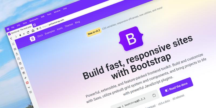Viewport: 216px width, 108px height.
Task: Open the File menu
Action: [13, 27]
